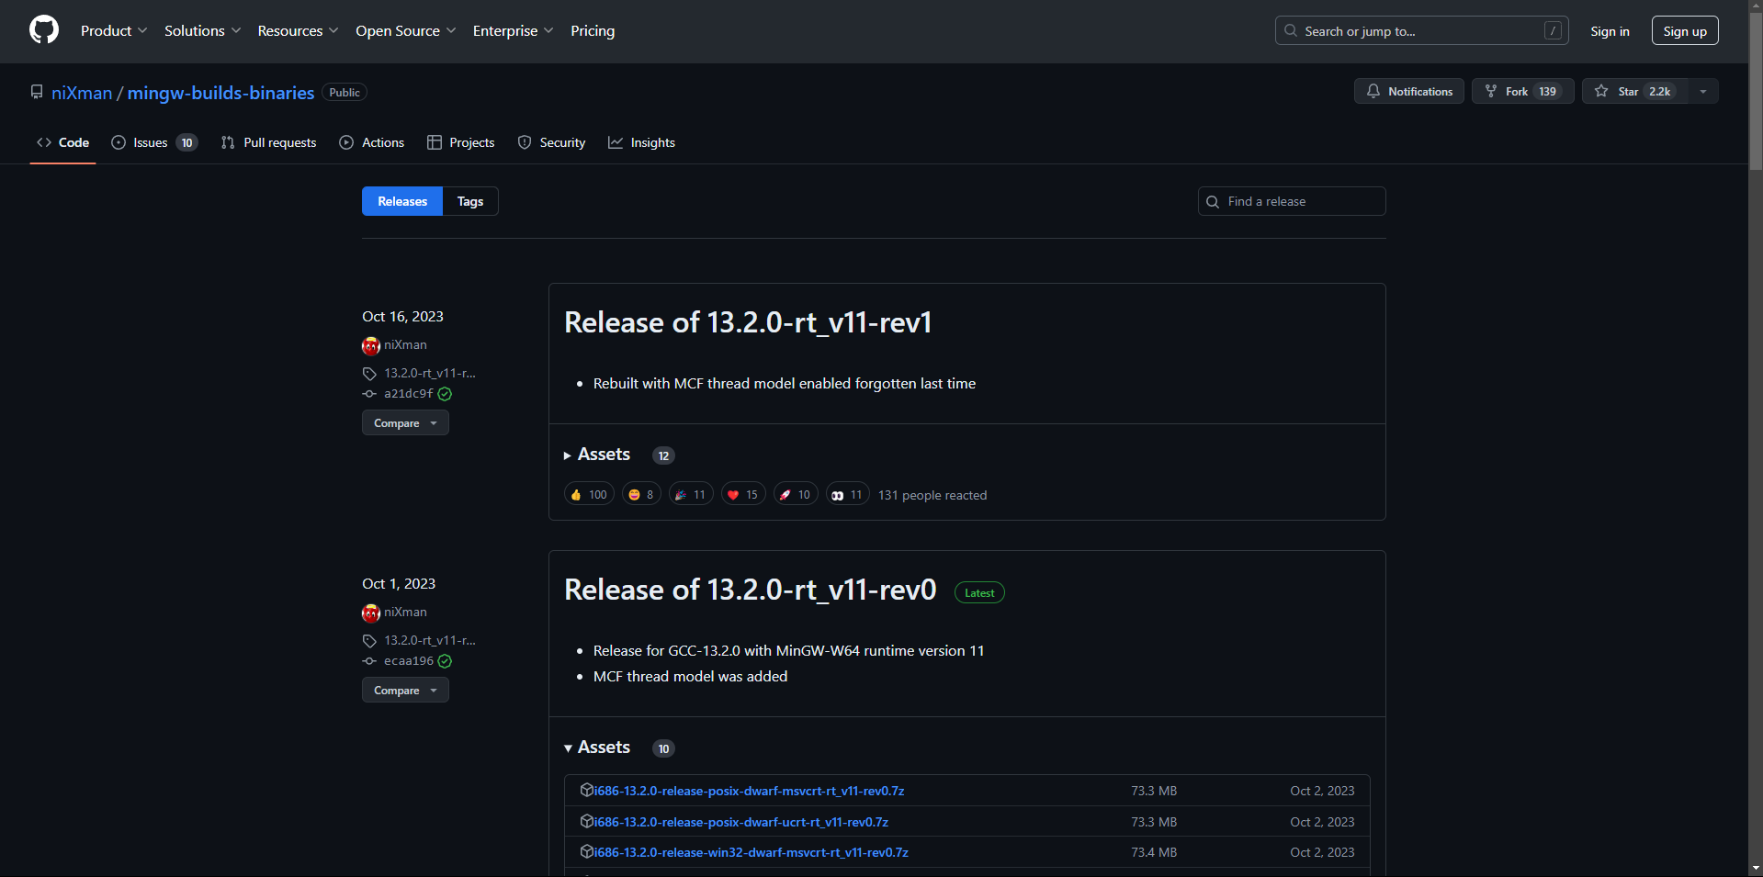This screenshot has height=877, width=1763.
Task: Click the repository book icon beside niXman
Action: point(37,92)
